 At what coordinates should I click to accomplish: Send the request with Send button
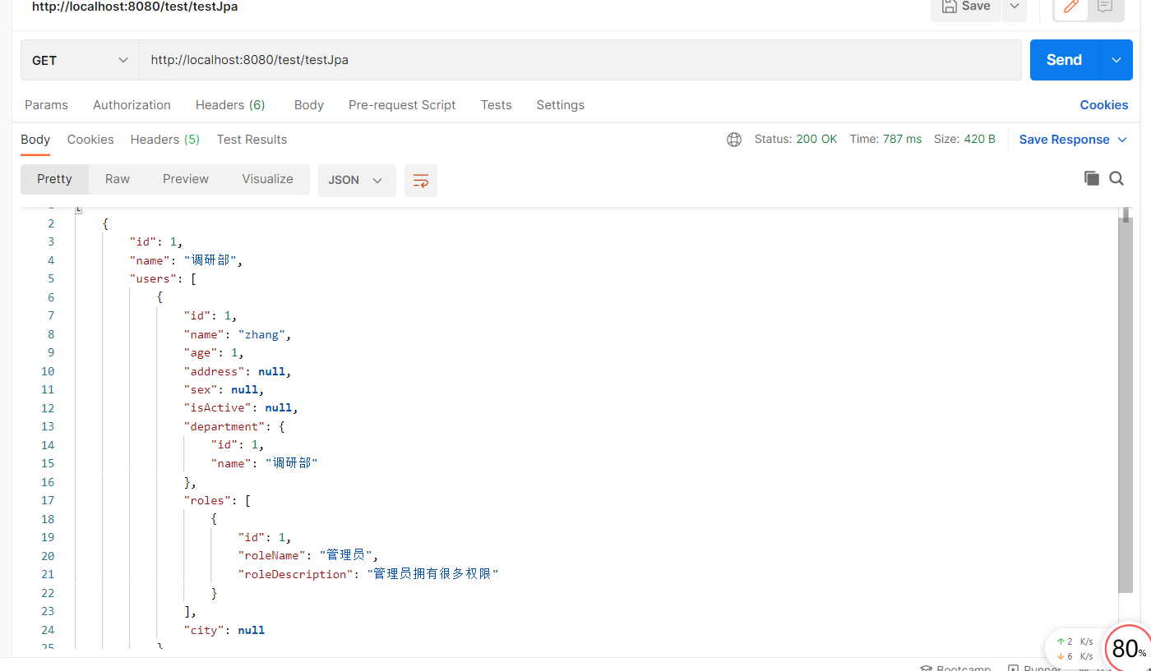coord(1064,60)
